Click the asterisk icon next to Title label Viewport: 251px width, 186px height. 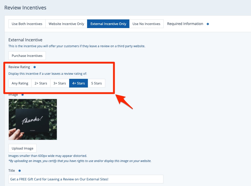point(19,171)
